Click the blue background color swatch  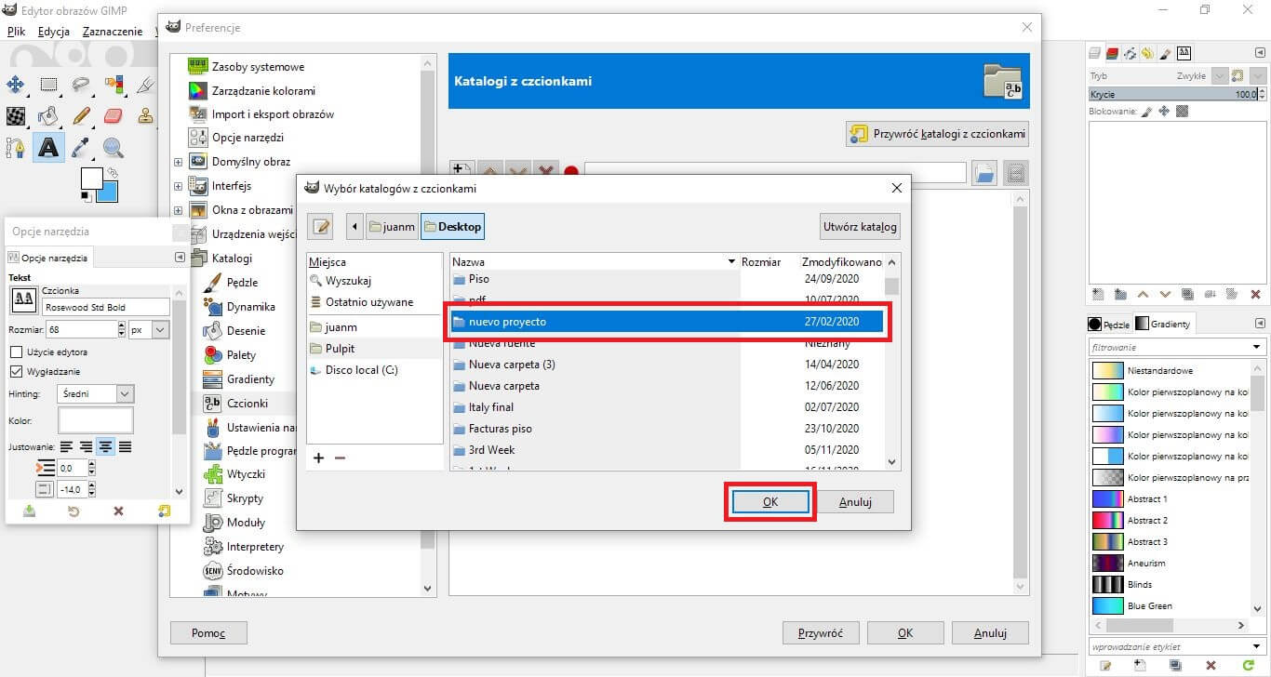pyautogui.click(x=110, y=192)
